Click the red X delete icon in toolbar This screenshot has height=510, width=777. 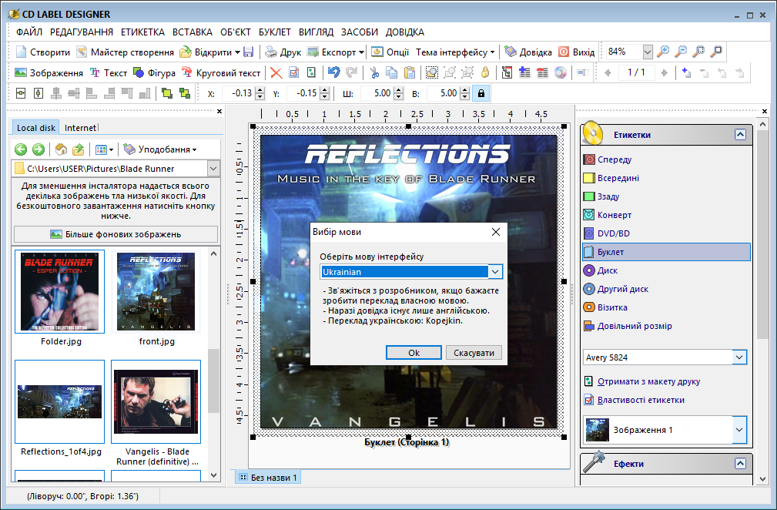(276, 72)
